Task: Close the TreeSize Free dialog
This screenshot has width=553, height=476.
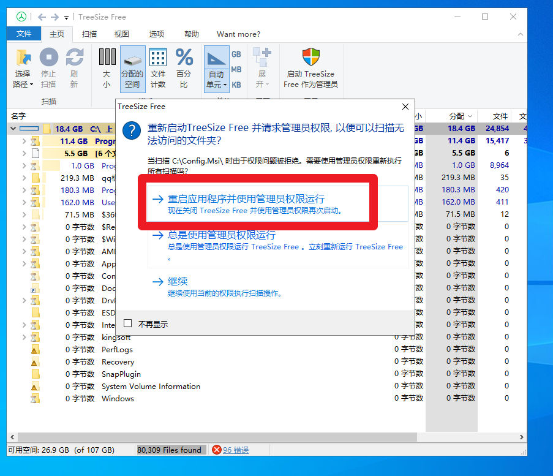Action: point(405,107)
